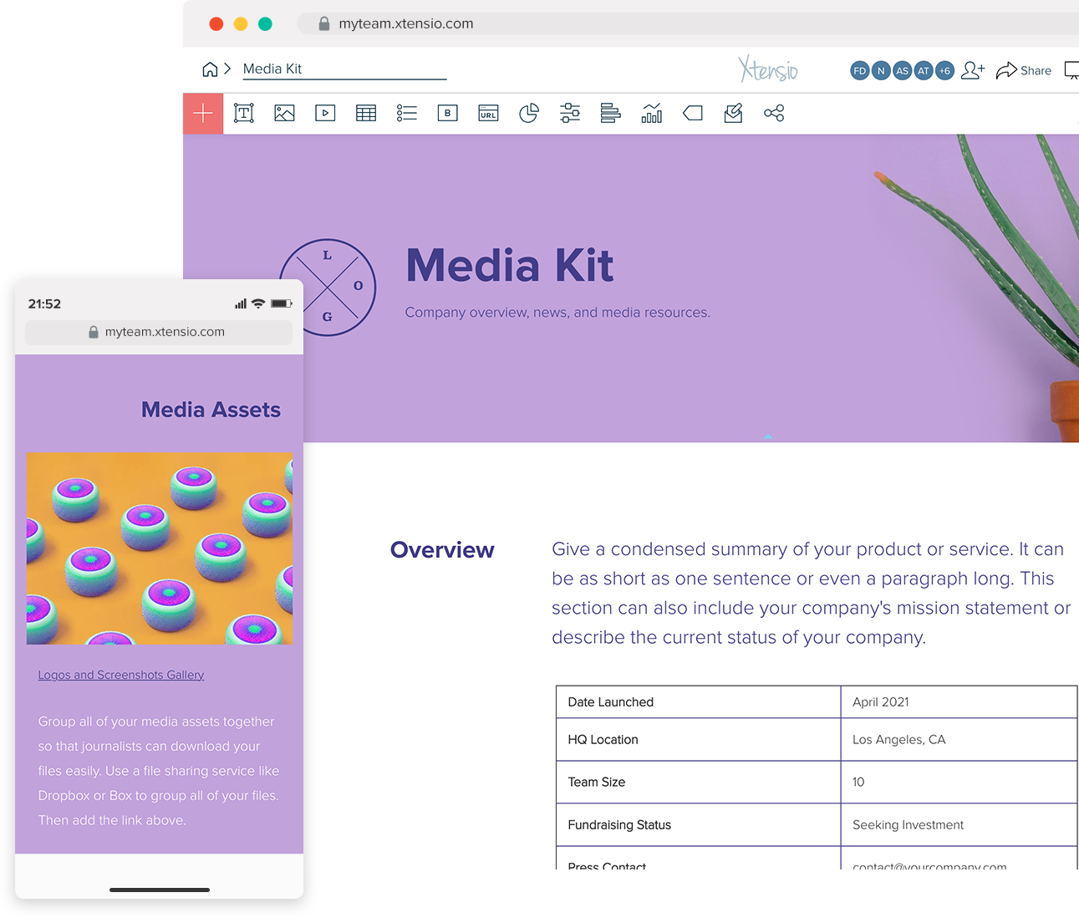Insert a line graph module

652,113
